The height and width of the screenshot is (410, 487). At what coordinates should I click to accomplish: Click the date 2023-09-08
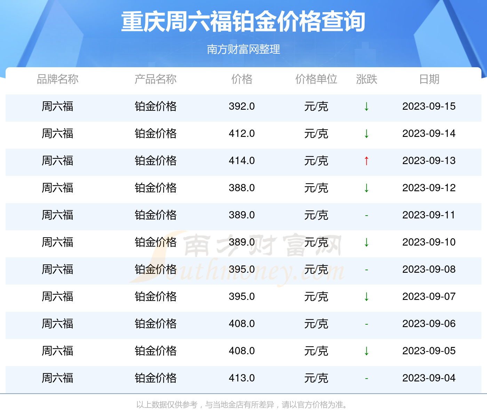429,269
